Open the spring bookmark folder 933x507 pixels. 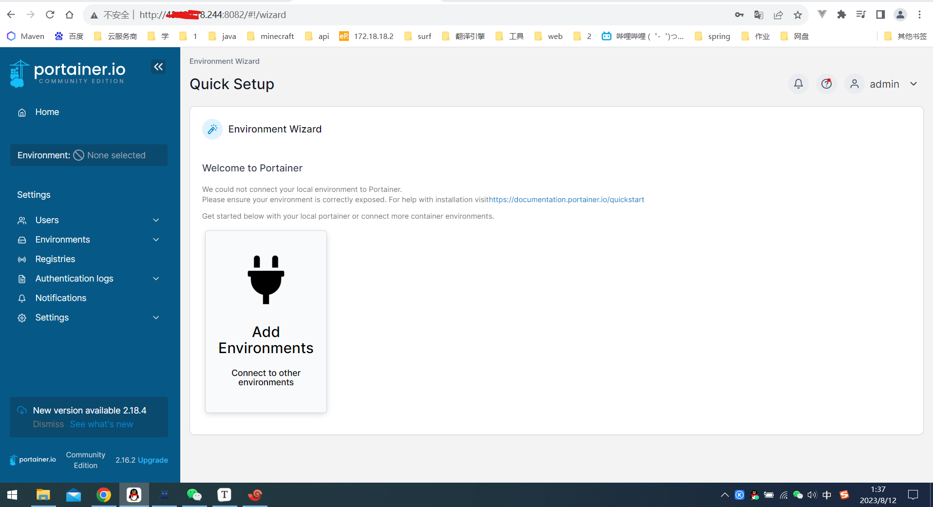pyautogui.click(x=712, y=36)
